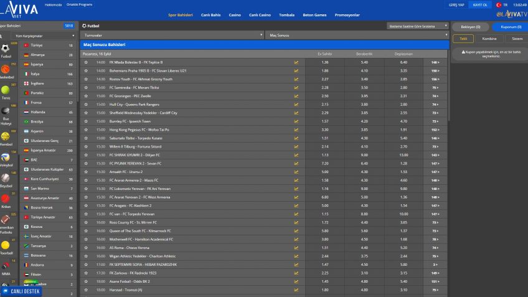This screenshot has height=297, width=528.
Task: Select the Tenis sport icon
Action: click(x=6, y=90)
